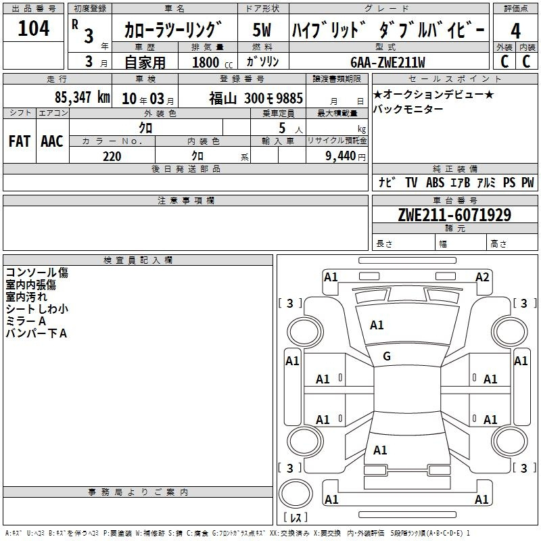Viewport: 541px width, 541px height.
Task: Select chassis number ZWE211-6071929
Action: pyautogui.click(x=454, y=215)
